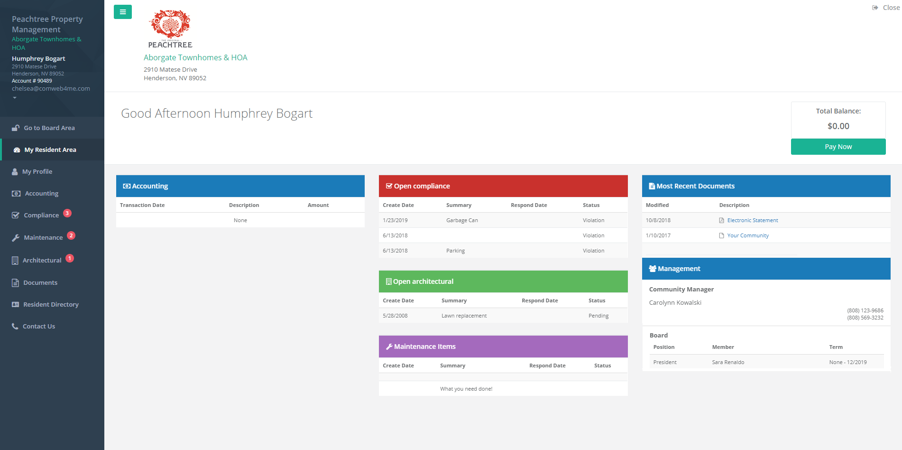Image resolution: width=902 pixels, height=450 pixels.
Task: Open Resident Directory in the sidebar
Action: 51,305
